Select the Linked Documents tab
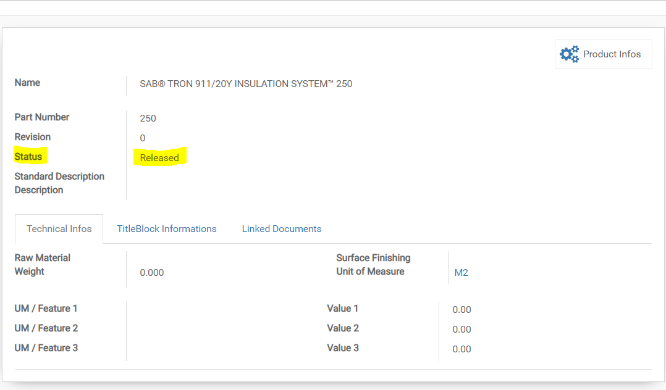Viewport: 666px width, 390px height. (x=282, y=229)
